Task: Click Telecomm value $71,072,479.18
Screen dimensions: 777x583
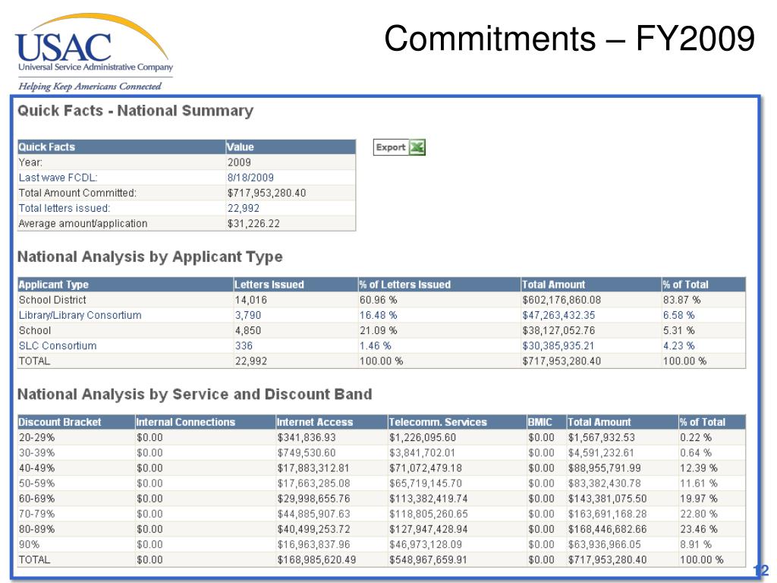Action: [x=425, y=468]
